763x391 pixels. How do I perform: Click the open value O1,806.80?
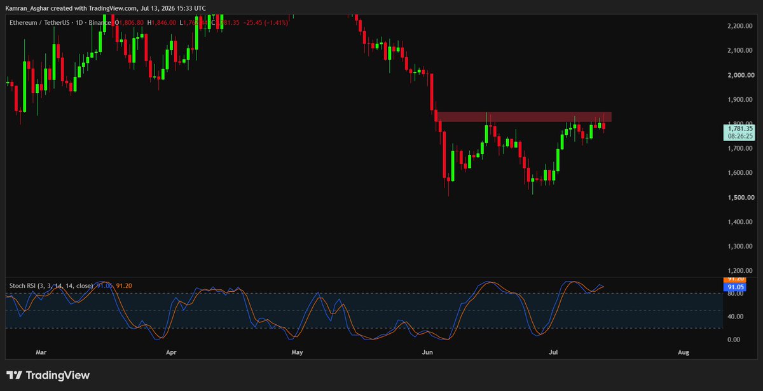pos(130,23)
